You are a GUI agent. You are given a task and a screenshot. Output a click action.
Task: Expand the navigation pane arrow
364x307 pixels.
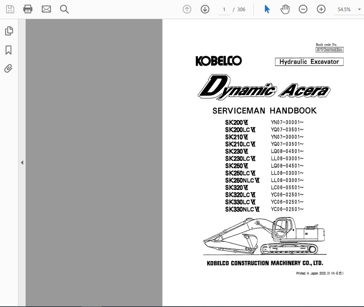[x=22, y=163]
